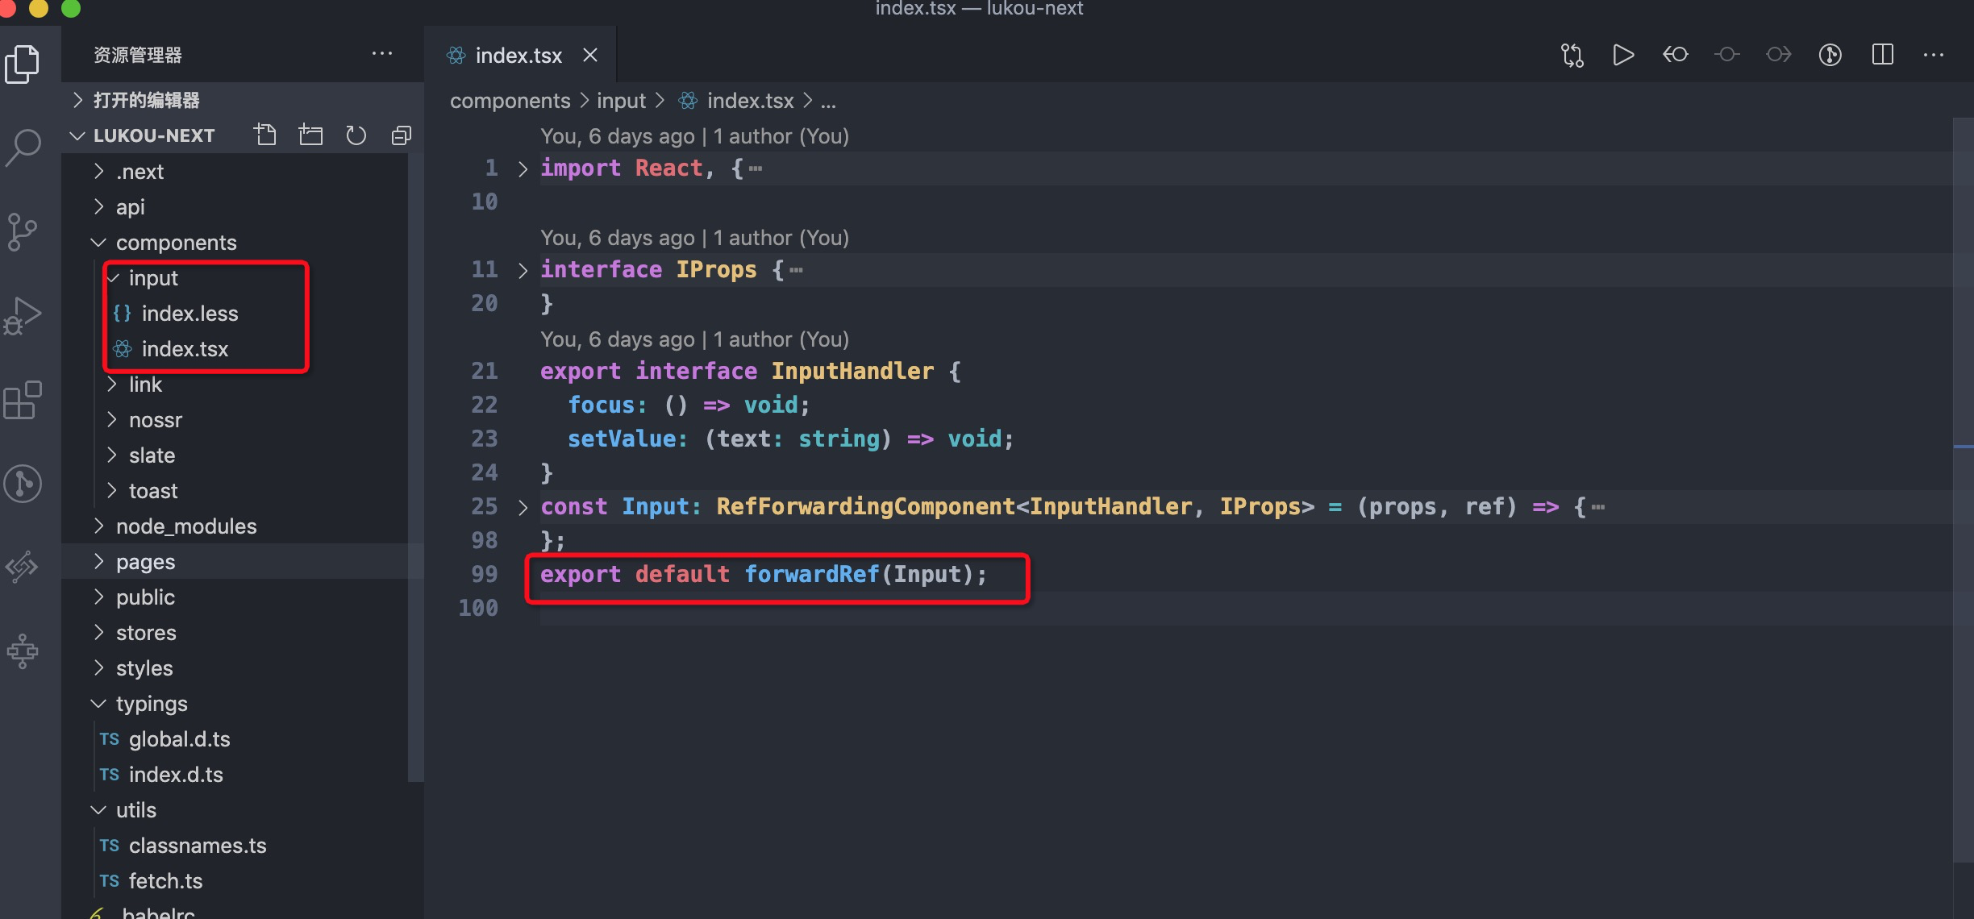Screen dimensions: 1974x919
Task: Open the input breadcrumb in the editor
Action: click(x=621, y=100)
